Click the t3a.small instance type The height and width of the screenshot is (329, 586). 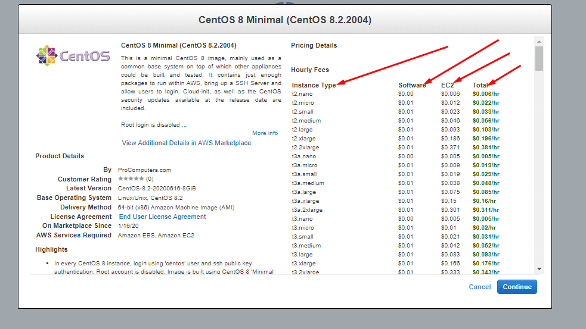click(304, 174)
